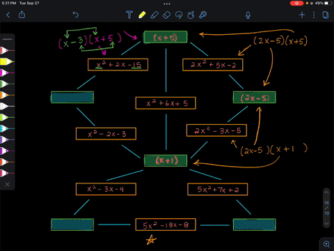Close the favorites pen toolbar
Screen dimensions: 334x251
pos(8,184)
